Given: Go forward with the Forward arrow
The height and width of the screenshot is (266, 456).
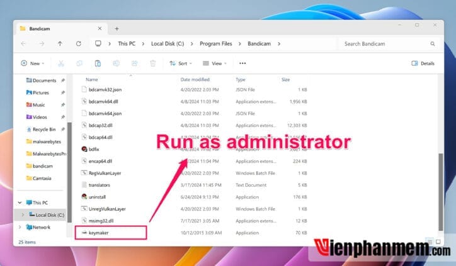Looking at the screenshot, I should point(42,43).
